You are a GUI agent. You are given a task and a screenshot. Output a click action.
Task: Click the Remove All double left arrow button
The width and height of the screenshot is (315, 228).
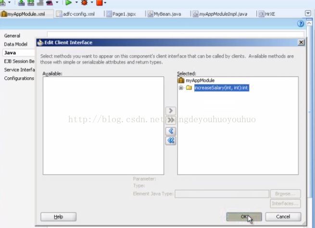pyautogui.click(x=171, y=140)
